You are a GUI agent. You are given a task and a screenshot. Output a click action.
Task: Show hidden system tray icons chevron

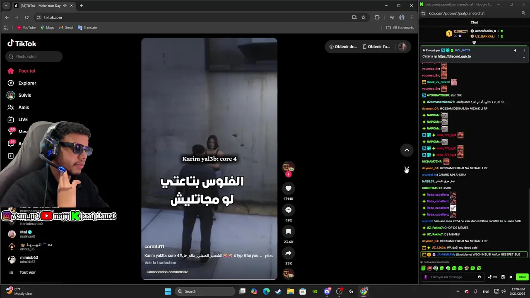pyautogui.click(x=458, y=291)
